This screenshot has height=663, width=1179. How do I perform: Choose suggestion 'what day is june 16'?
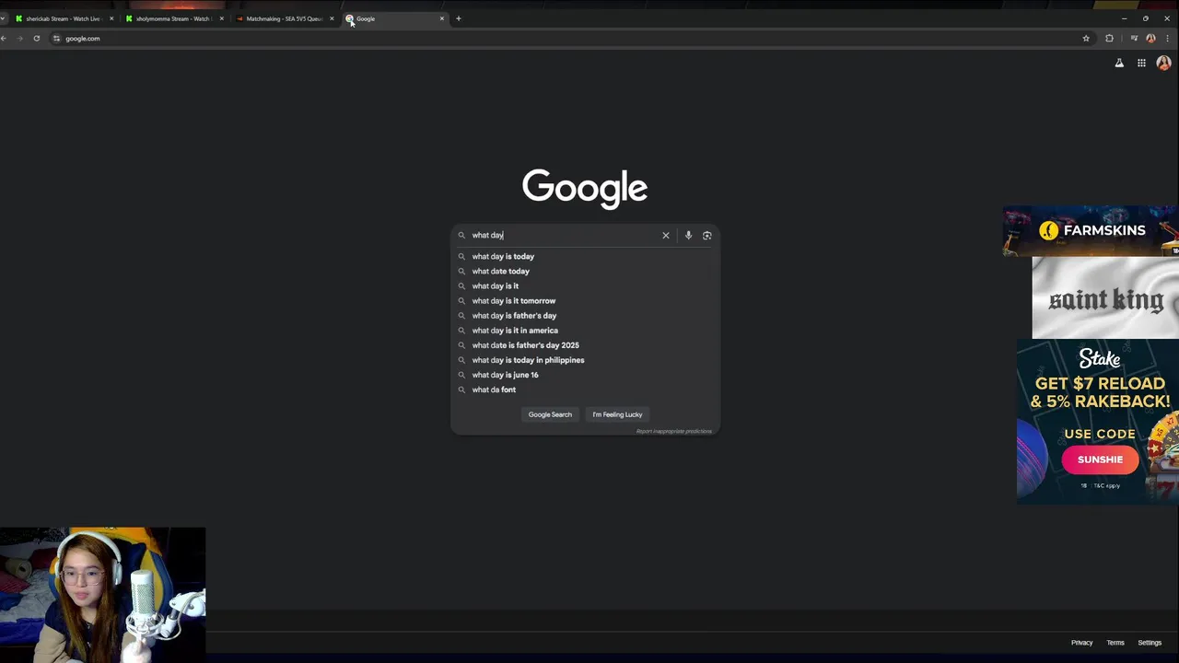pos(585,375)
